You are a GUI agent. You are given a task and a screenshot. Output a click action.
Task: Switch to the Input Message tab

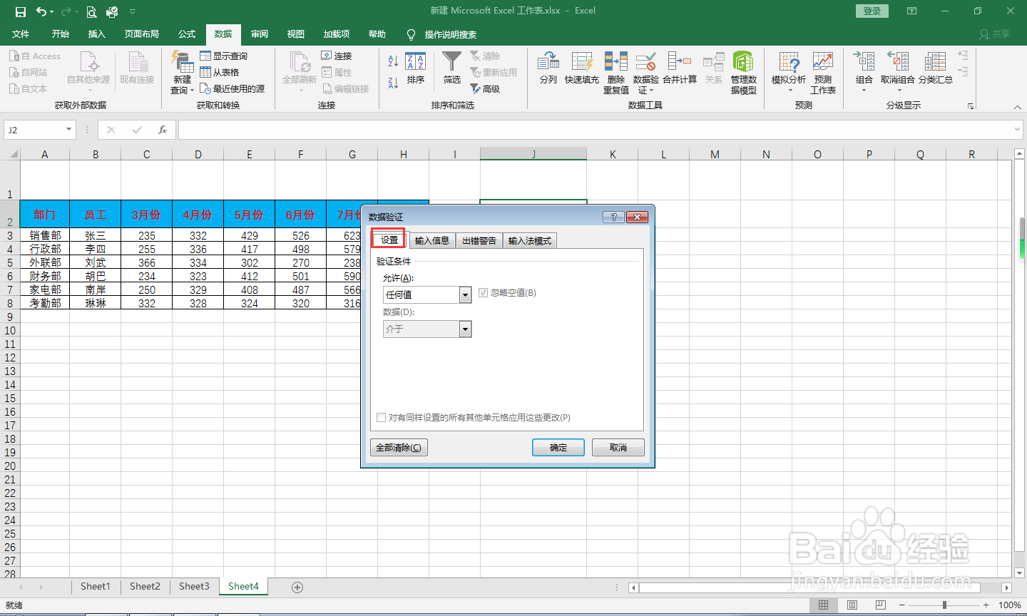[x=431, y=240]
